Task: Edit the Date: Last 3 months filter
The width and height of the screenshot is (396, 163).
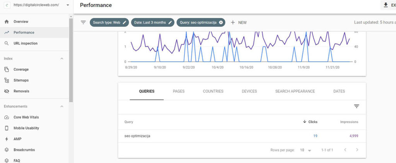Action: 170,22
